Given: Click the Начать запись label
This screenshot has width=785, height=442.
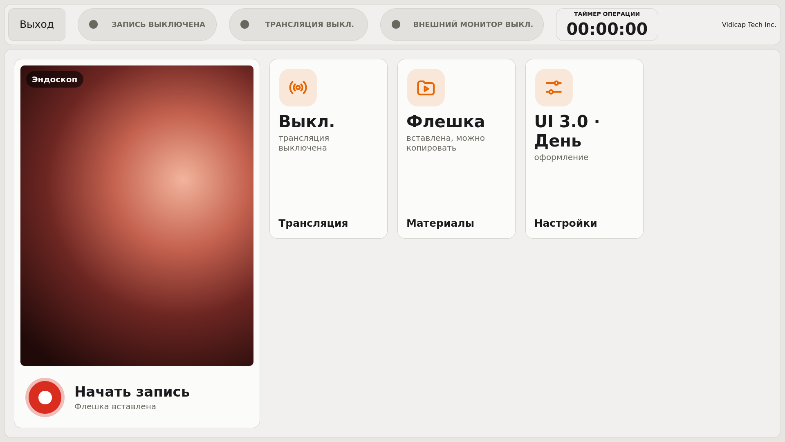Looking at the screenshot, I should 132,392.
